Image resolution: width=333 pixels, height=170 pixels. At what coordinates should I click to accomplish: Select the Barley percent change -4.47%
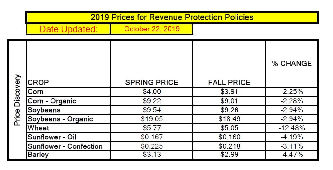pyautogui.click(x=291, y=155)
